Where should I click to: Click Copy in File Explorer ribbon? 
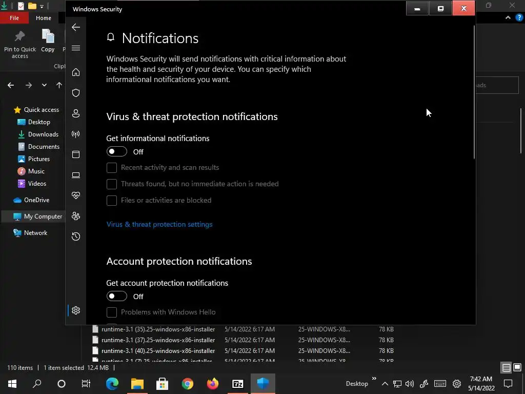point(48,41)
